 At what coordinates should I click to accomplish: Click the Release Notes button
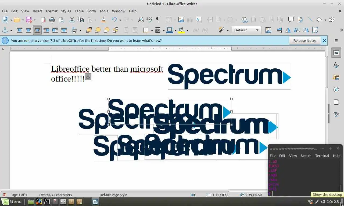point(305,41)
